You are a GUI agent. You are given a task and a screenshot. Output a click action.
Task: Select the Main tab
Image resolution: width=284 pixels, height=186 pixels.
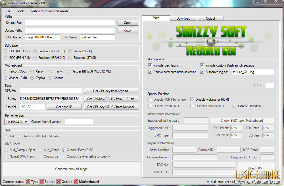[156, 18]
